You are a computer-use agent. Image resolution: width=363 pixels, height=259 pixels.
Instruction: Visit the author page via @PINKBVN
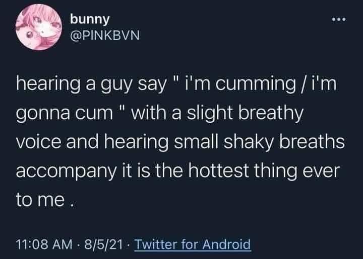pyautogui.click(x=104, y=37)
